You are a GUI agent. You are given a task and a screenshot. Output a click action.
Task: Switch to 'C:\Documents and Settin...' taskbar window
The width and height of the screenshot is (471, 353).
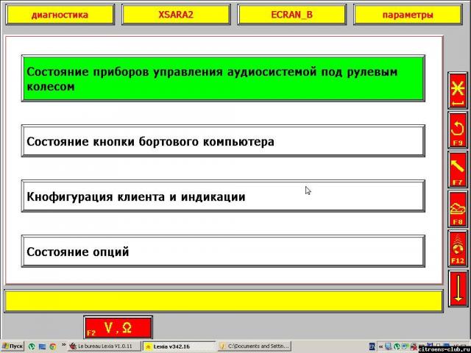254,346
